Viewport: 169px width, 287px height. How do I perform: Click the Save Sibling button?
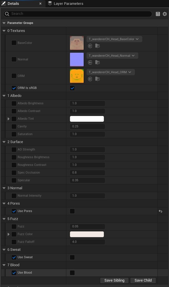click(114, 280)
